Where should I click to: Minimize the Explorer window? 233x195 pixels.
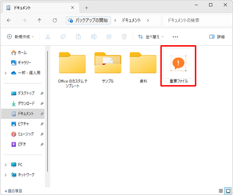(196, 5)
